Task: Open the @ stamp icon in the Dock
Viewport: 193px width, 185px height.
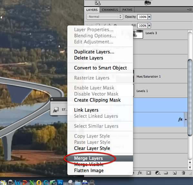Action: 71,182
